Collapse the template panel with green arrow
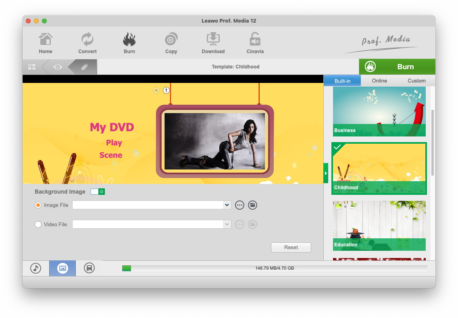Viewport: 458px width, 318px height. pyautogui.click(x=326, y=173)
